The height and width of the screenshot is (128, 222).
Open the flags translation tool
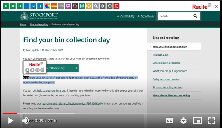[x=75, y=6]
